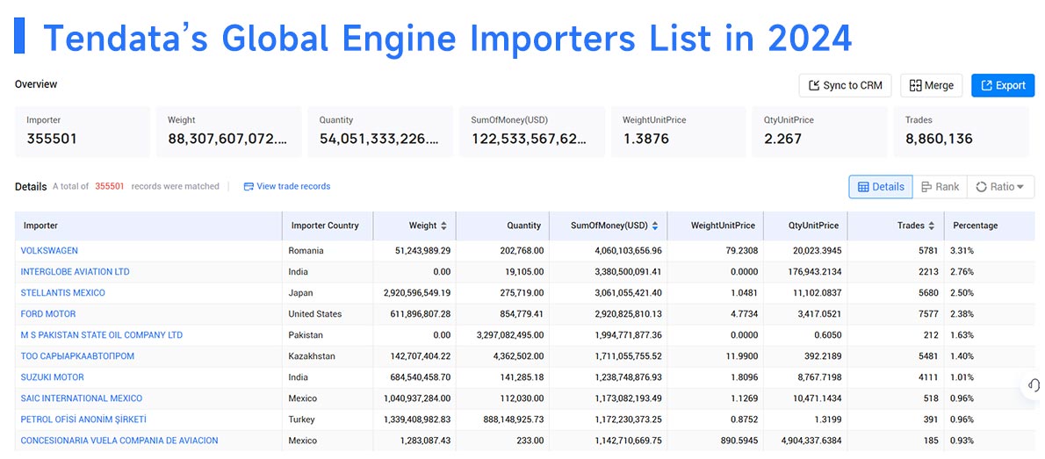Click percentage value 3.31%

[963, 250]
